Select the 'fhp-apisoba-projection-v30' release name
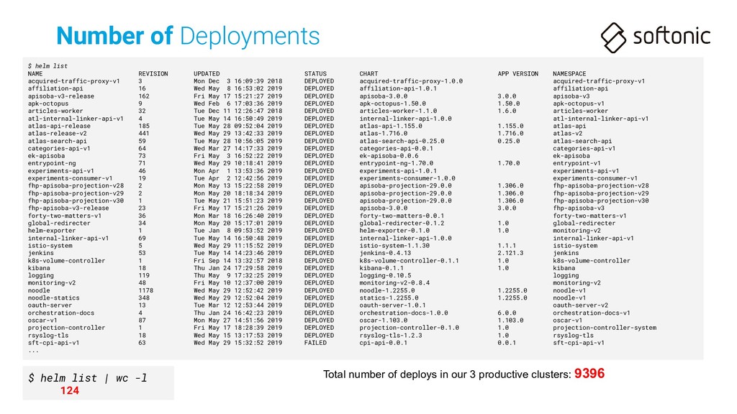Image resolution: width=737 pixels, height=414 pixels. click(76, 201)
